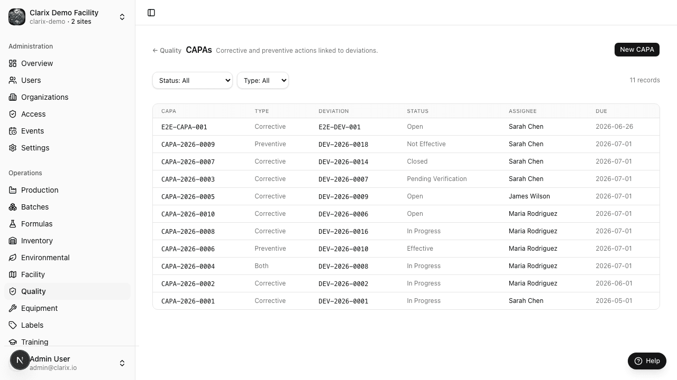Click the Formulas flask icon
Image resolution: width=677 pixels, height=380 pixels.
pos(13,224)
